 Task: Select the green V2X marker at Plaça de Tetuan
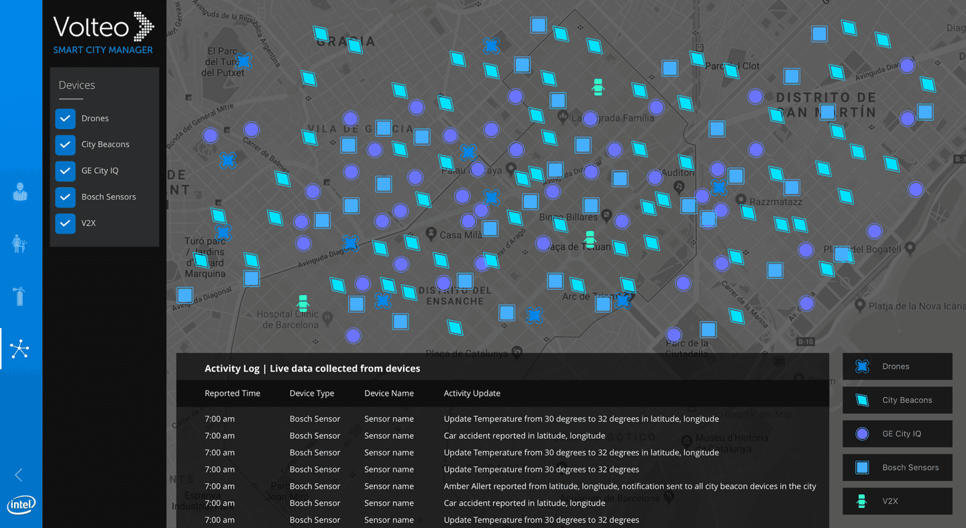pos(590,239)
